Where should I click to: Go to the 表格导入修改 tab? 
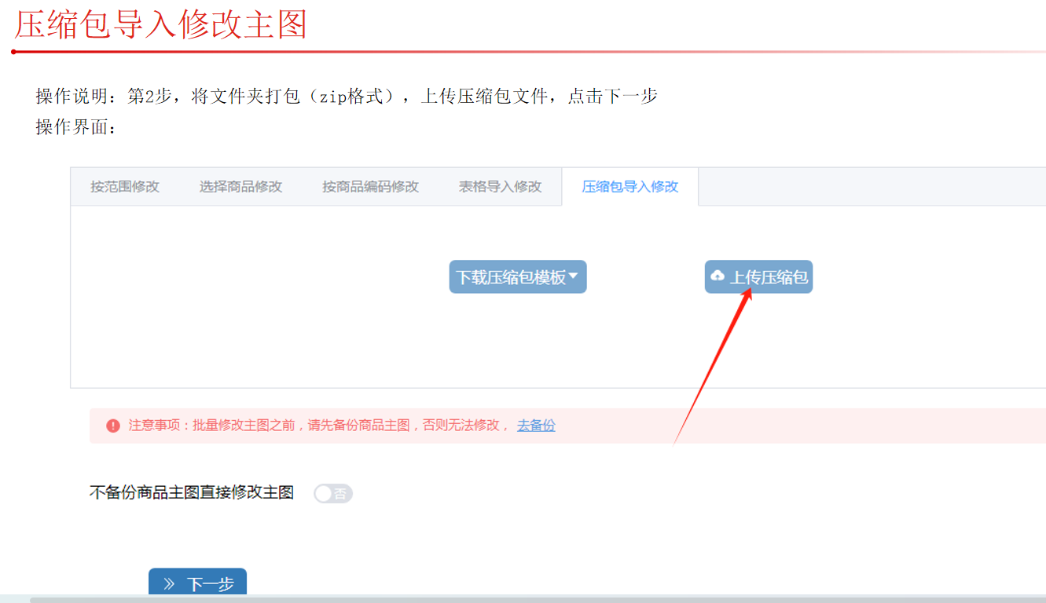tap(501, 187)
